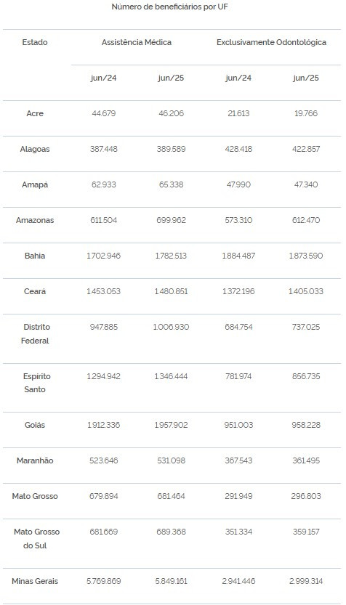The height and width of the screenshot is (605, 346).
Task: Click the table title Número de beneficiários por UF
Action: click(169, 7)
